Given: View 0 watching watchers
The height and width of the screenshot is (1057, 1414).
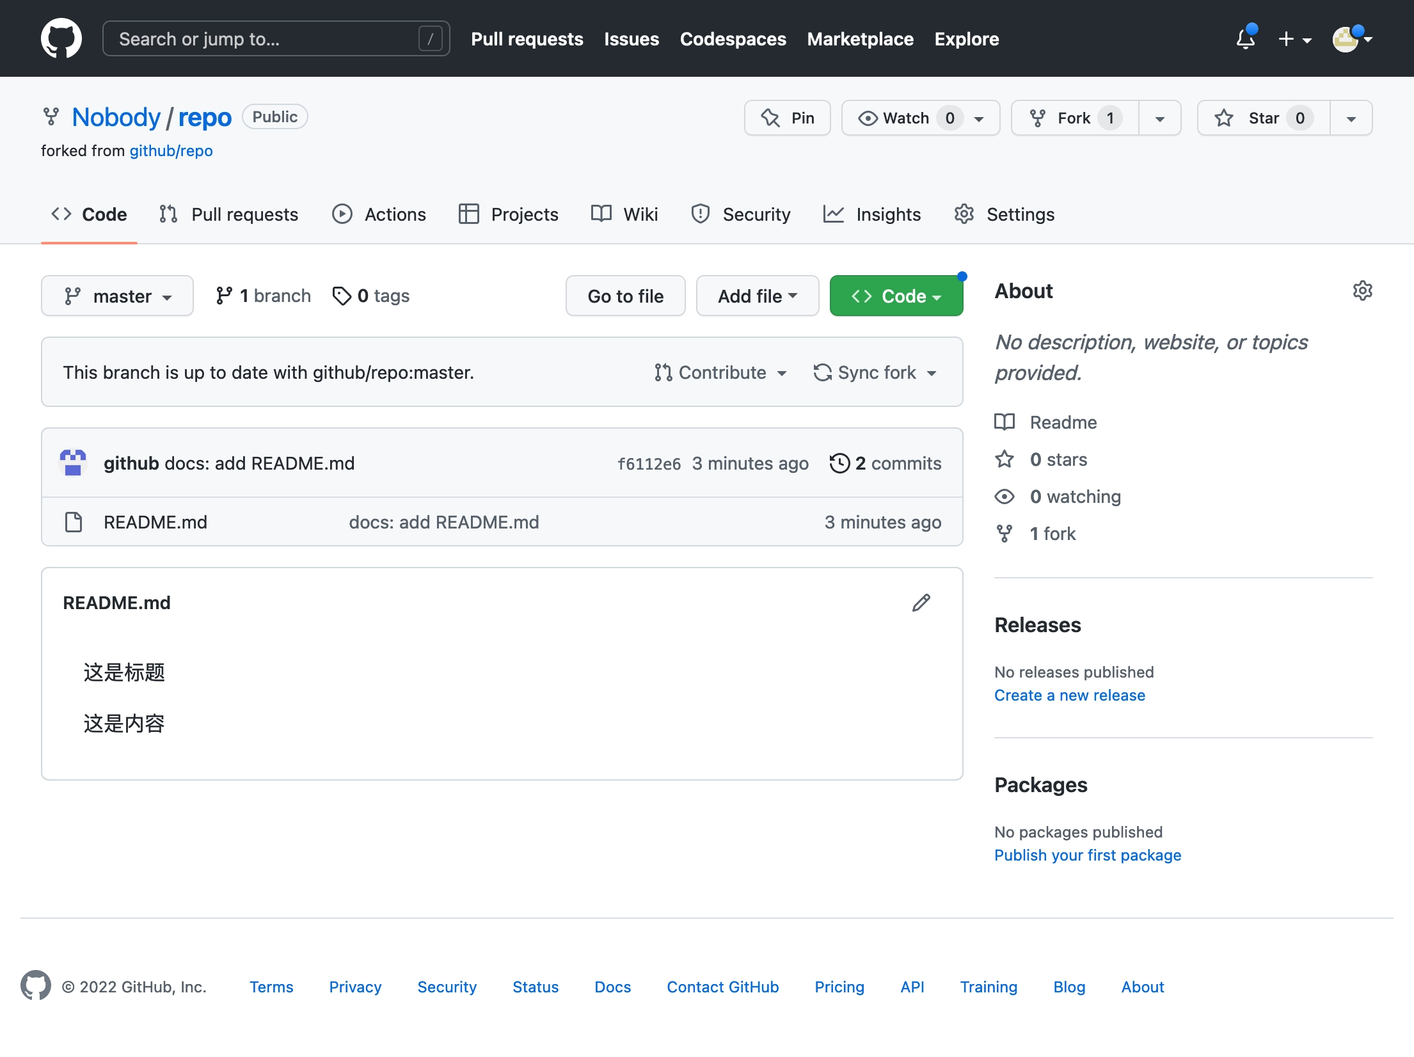Looking at the screenshot, I should tap(1058, 497).
